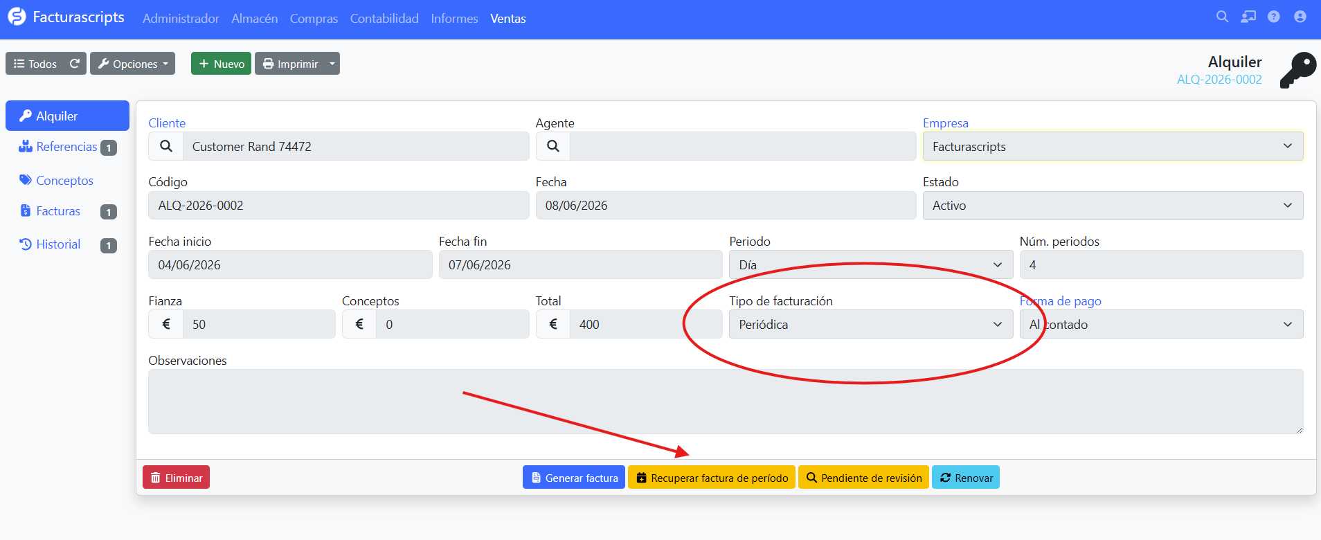Open the Opciones dropdown button
Image resolution: width=1321 pixels, height=540 pixels.
(132, 64)
